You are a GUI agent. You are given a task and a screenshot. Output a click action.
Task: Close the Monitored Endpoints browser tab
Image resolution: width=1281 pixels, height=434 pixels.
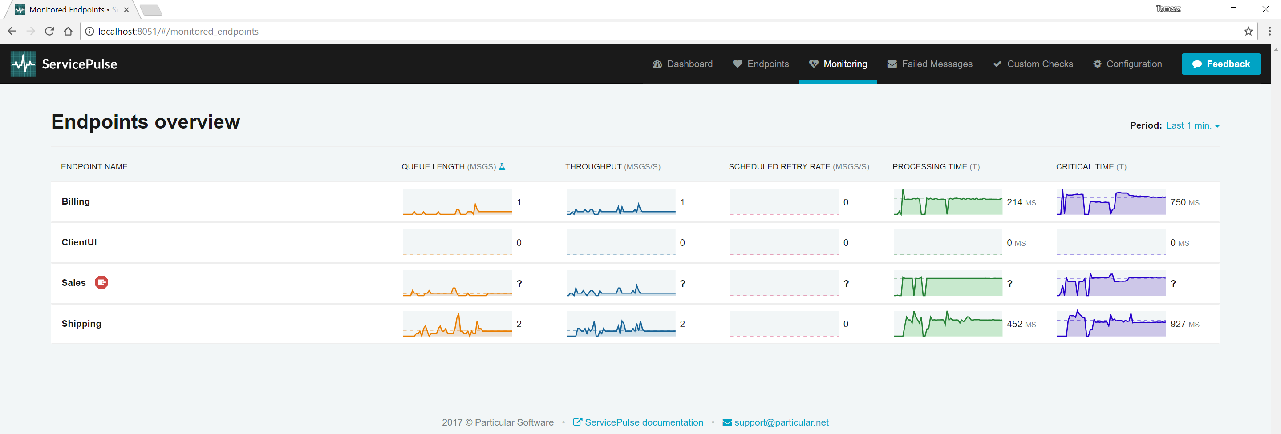point(126,9)
